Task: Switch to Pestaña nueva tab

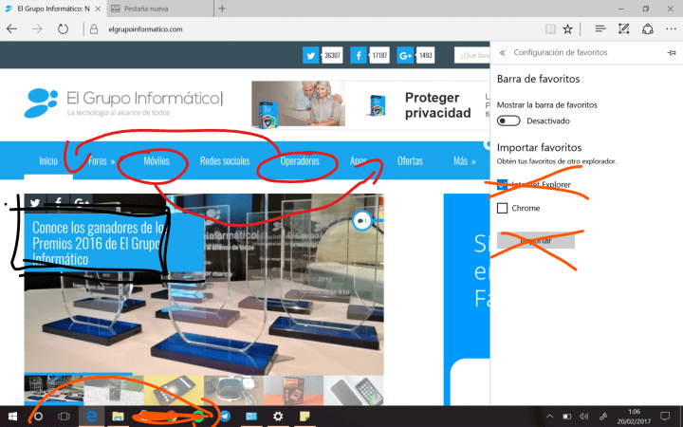Action: [x=161, y=9]
